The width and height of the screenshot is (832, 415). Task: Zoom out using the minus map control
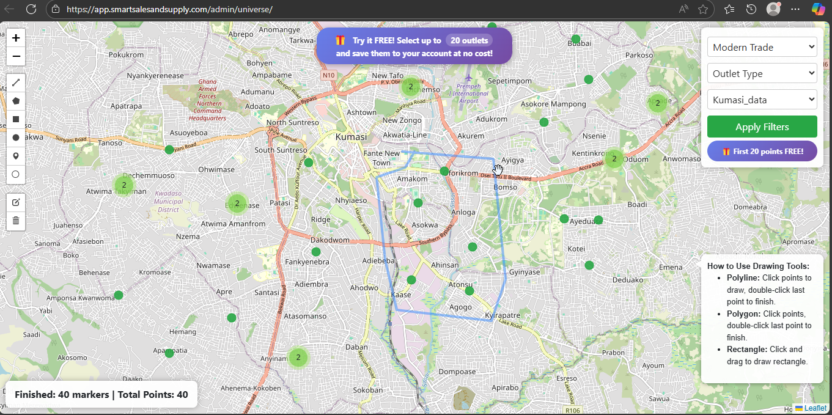[x=15, y=56]
